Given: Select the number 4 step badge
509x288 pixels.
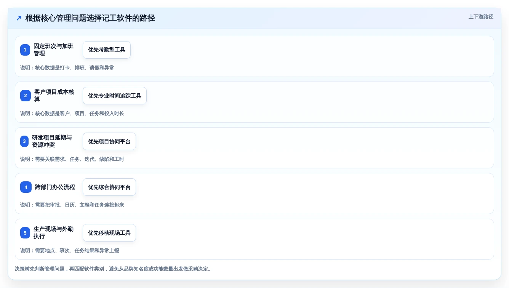Looking at the screenshot, I should [x=26, y=187].
